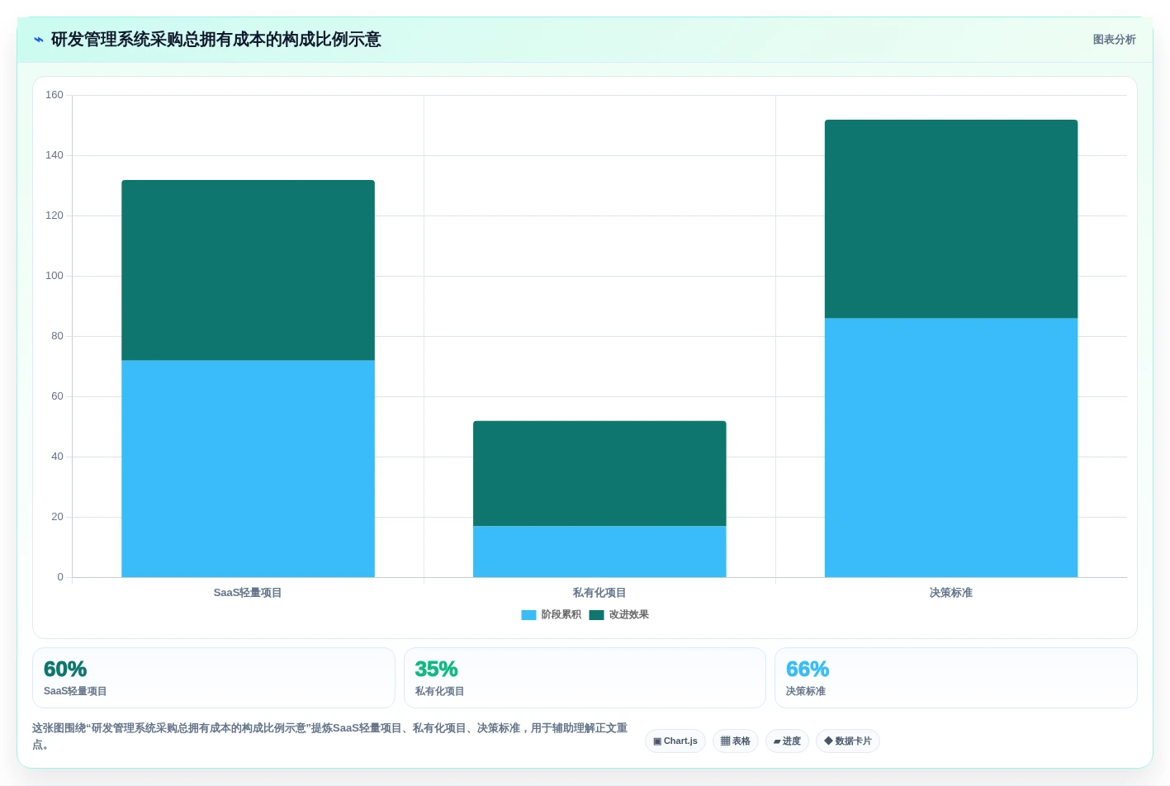Click the blue 阶段累积 bar for SaaS轻量项目
Viewport: 1170px width, 786px height.
[x=248, y=469]
